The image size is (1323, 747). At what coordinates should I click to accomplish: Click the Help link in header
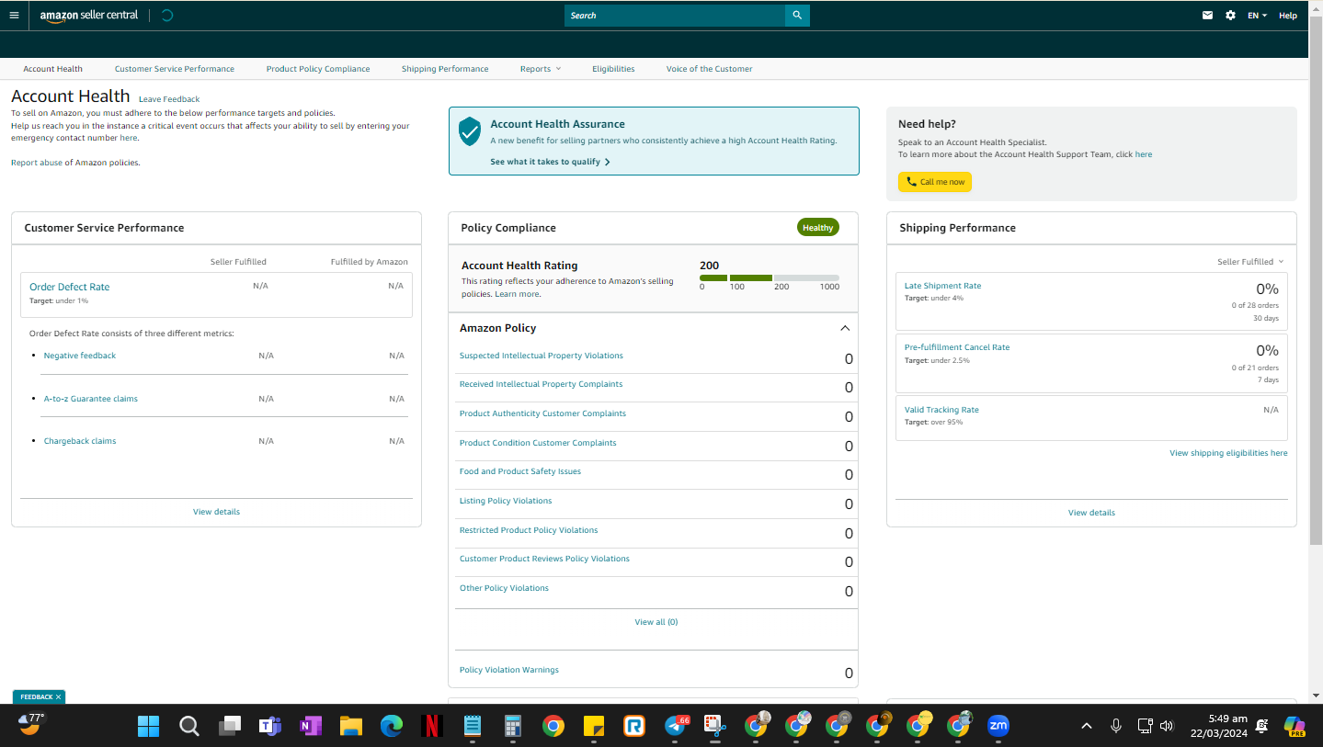[x=1288, y=16]
